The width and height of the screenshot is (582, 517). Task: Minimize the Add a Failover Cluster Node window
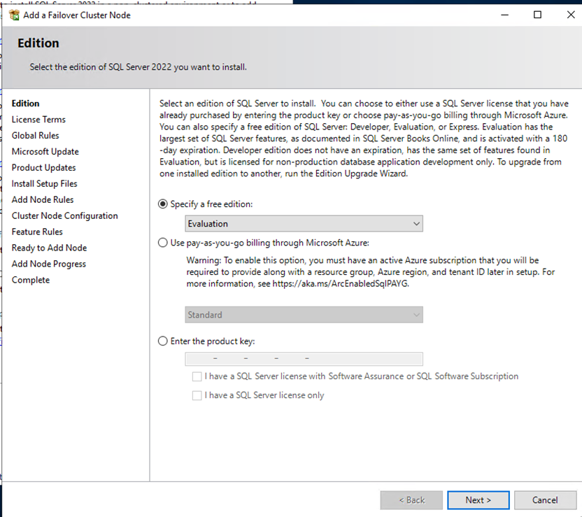coord(505,15)
